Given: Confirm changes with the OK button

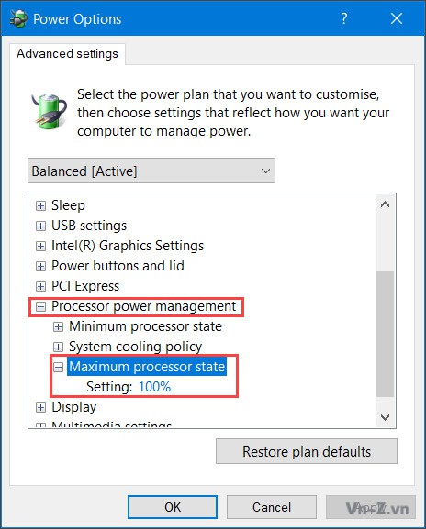Looking at the screenshot, I should click(x=173, y=507).
